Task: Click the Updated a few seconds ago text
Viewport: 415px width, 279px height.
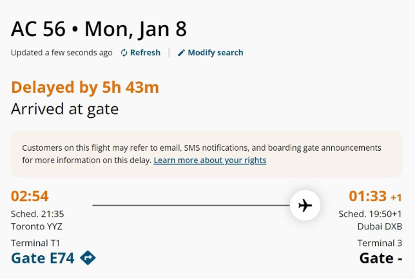Action: pos(61,53)
